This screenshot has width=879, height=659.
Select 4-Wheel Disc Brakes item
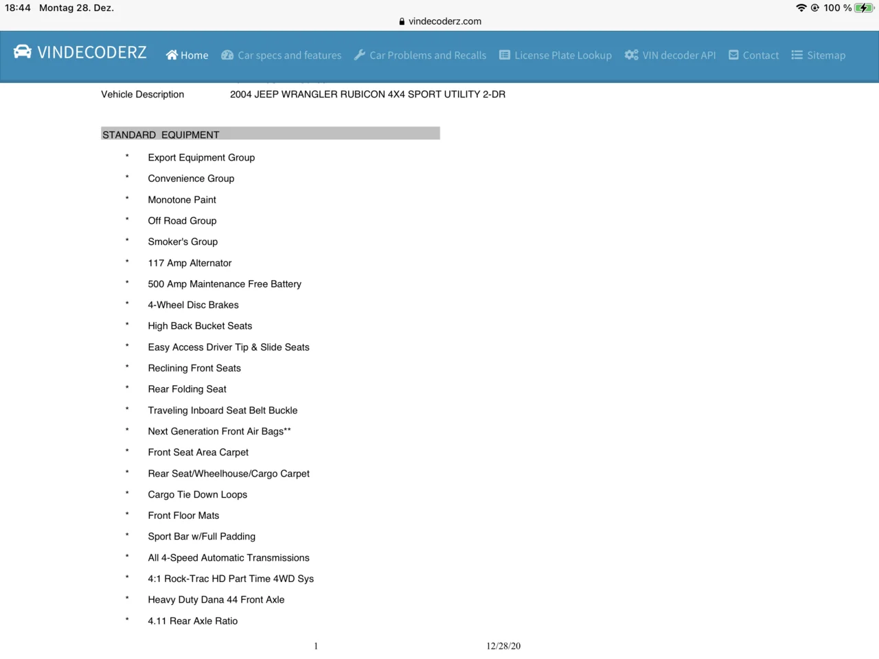point(193,305)
